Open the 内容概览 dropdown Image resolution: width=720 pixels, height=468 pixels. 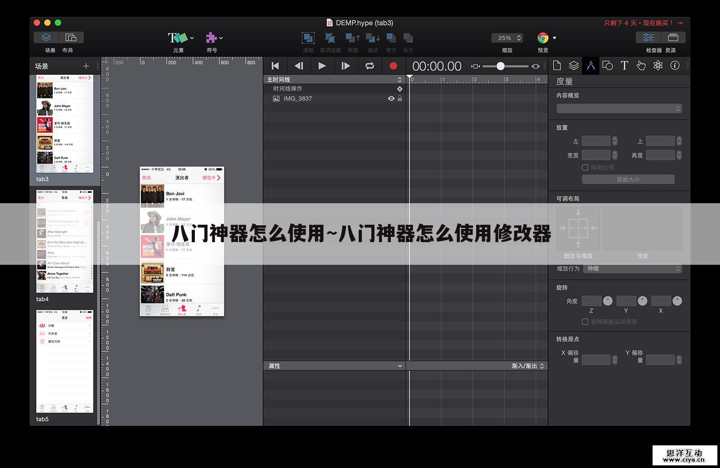[619, 108]
